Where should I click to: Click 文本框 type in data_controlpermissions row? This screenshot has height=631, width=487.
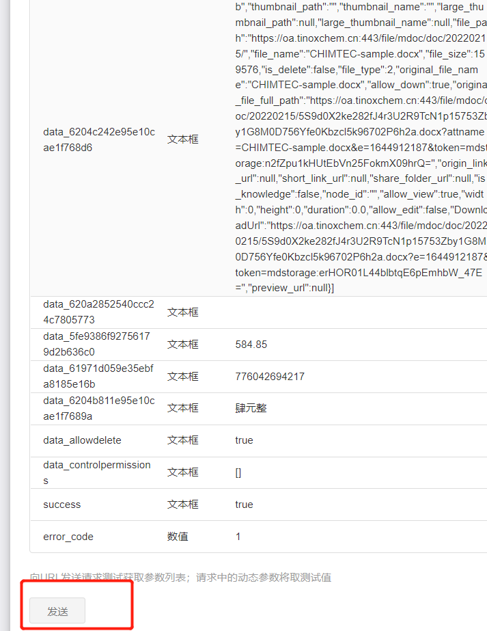[183, 472]
